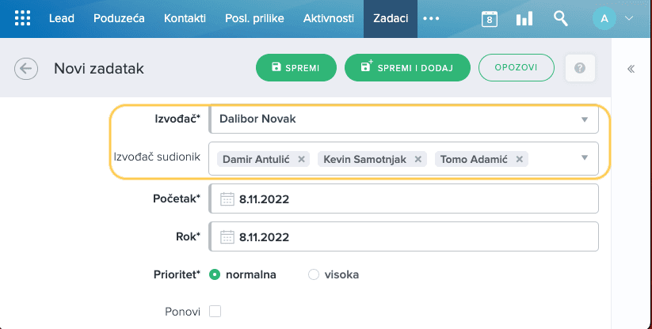Click the back arrow beside Novi zadatak
Screen dimensions: 652x329
(26, 69)
